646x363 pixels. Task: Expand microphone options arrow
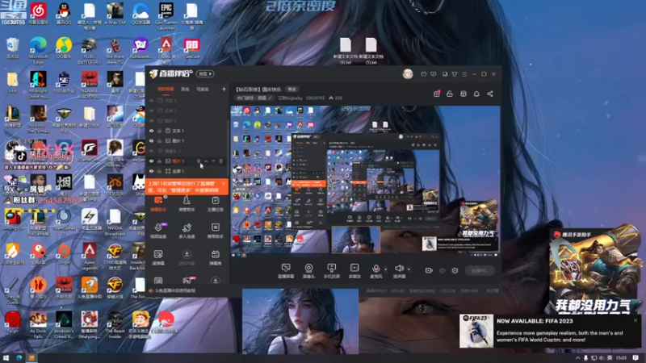pos(386,269)
